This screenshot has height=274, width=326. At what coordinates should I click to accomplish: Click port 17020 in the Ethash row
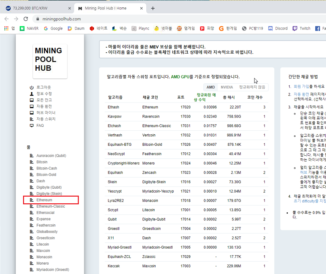click(185, 107)
